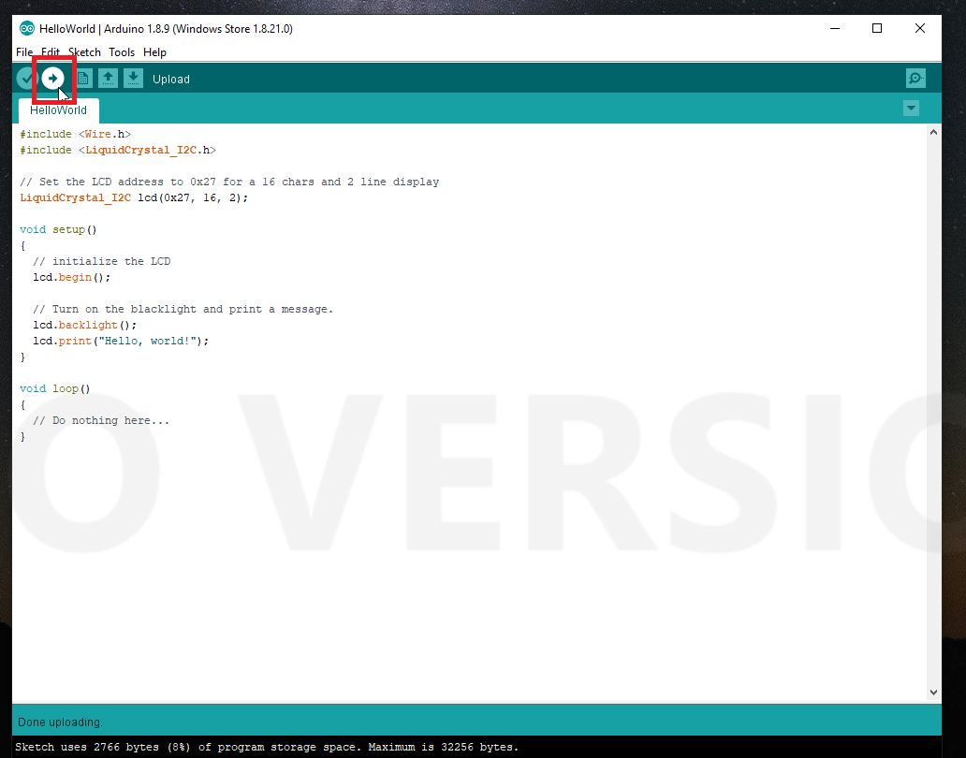Click the Arduino logo in title bar
Screen dimensions: 966x758
(26, 28)
